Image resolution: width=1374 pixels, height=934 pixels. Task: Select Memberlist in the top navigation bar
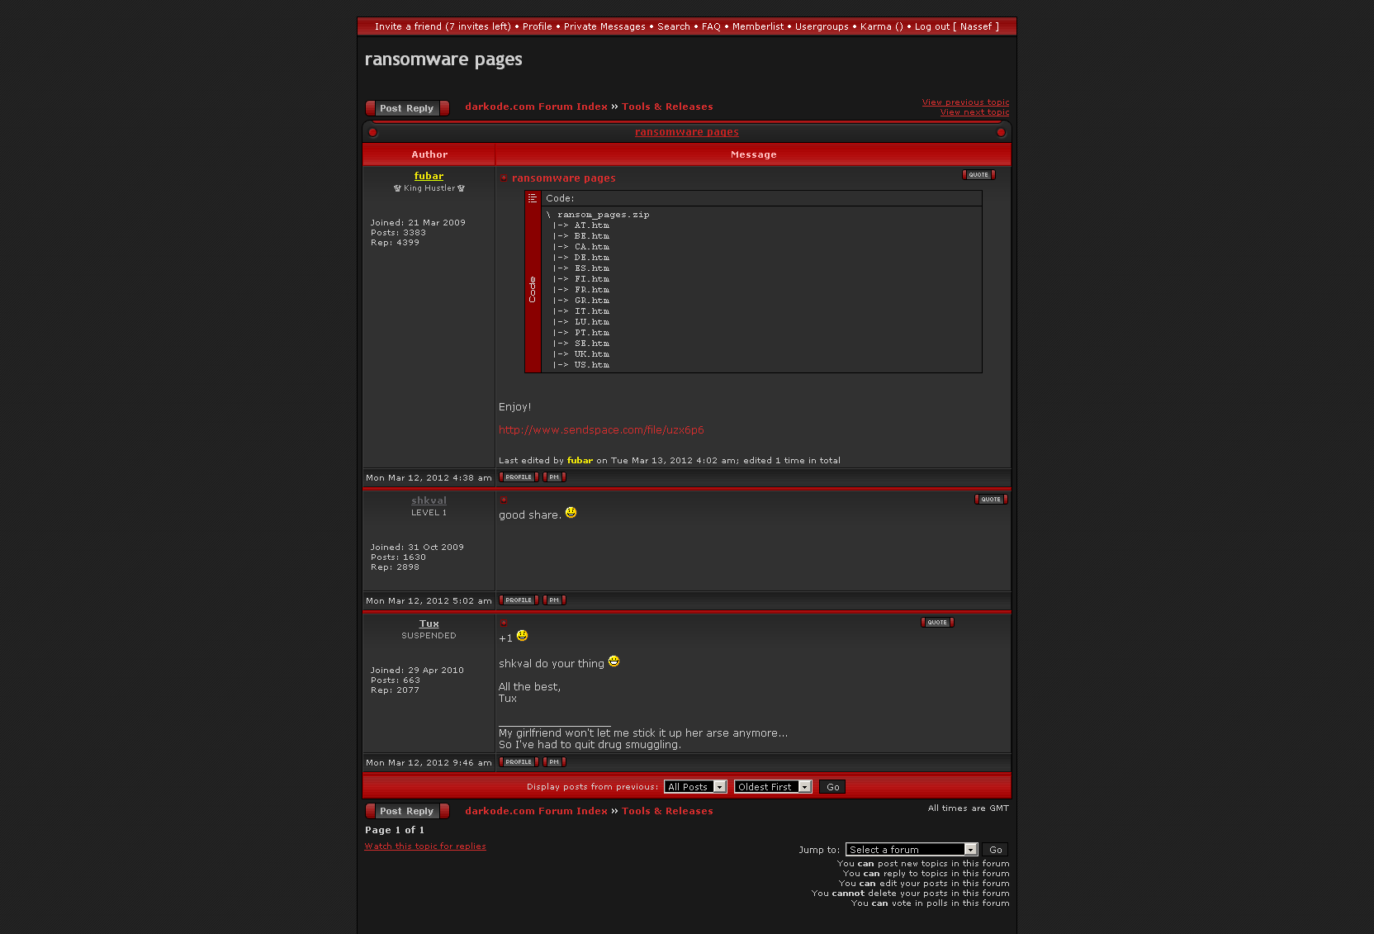[x=757, y=26]
